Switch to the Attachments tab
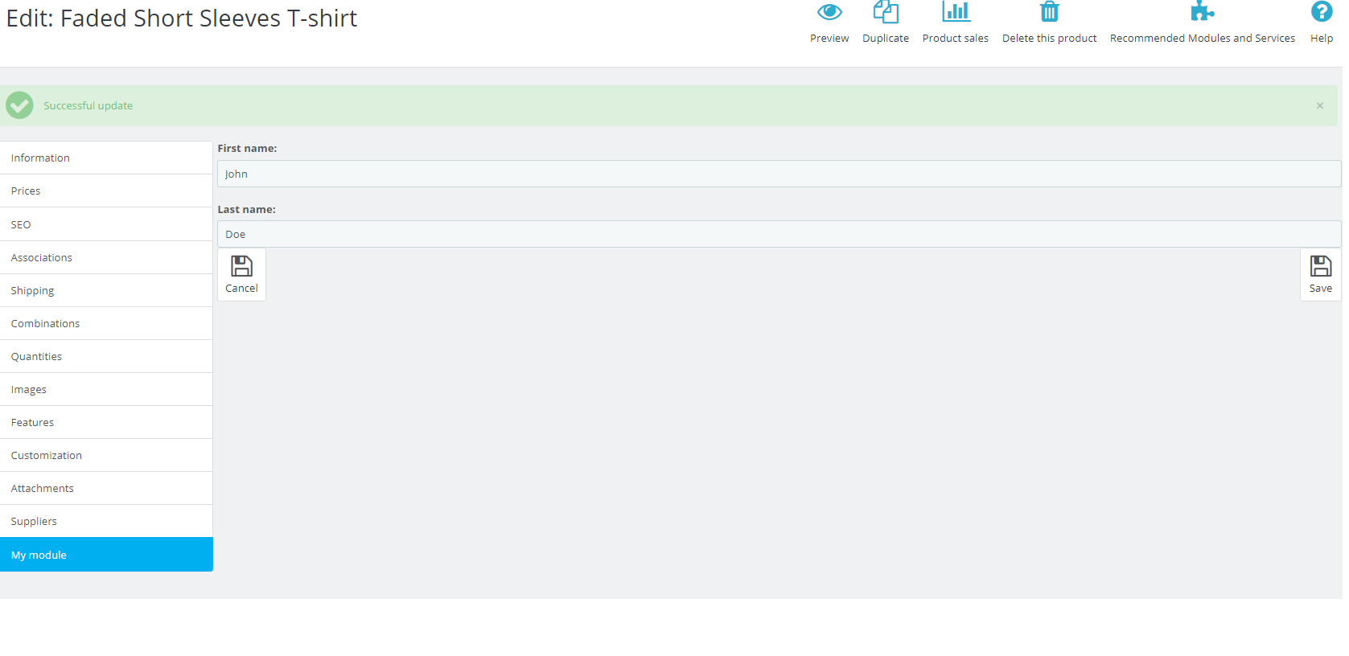The width and height of the screenshot is (1349, 656). tap(106, 488)
